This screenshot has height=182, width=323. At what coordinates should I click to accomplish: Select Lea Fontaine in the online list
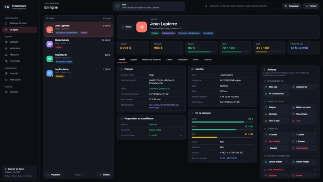tap(79, 73)
